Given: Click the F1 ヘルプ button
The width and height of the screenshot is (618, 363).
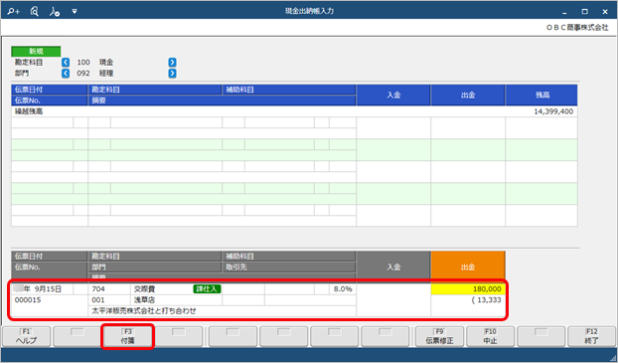Looking at the screenshot, I should 27,336.
